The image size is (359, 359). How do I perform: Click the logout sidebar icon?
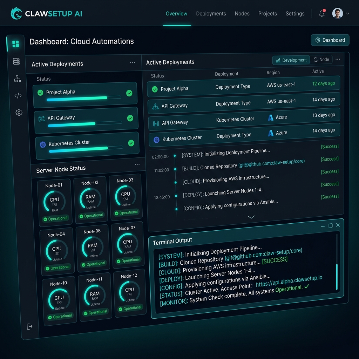pos(29,326)
